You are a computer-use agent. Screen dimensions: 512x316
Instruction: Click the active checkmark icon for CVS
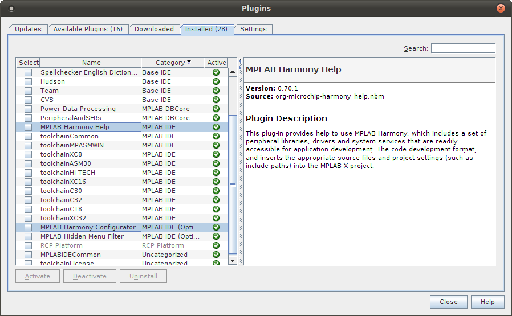point(216,100)
